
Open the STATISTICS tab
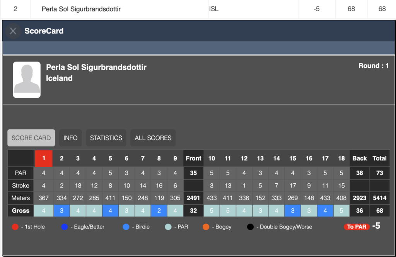(106, 138)
